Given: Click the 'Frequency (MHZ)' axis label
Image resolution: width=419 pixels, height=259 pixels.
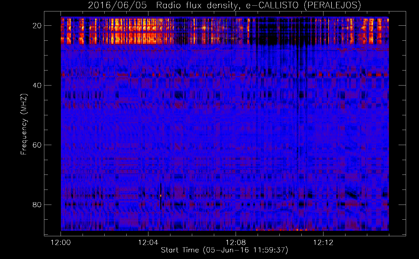Looking at the screenshot, I should (x=24, y=124).
